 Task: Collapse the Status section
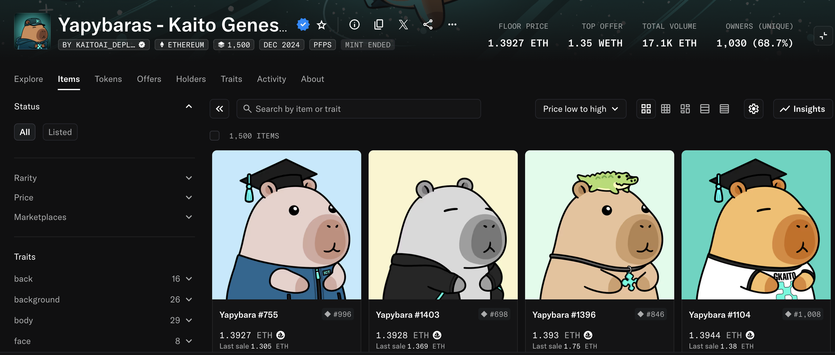(189, 107)
